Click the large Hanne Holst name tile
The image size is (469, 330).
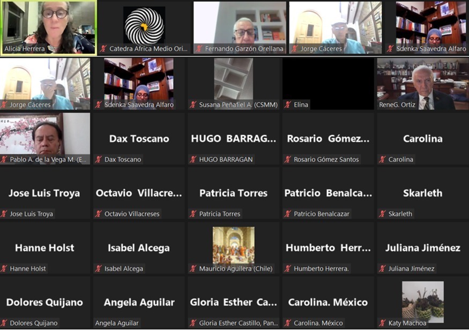[44, 247]
